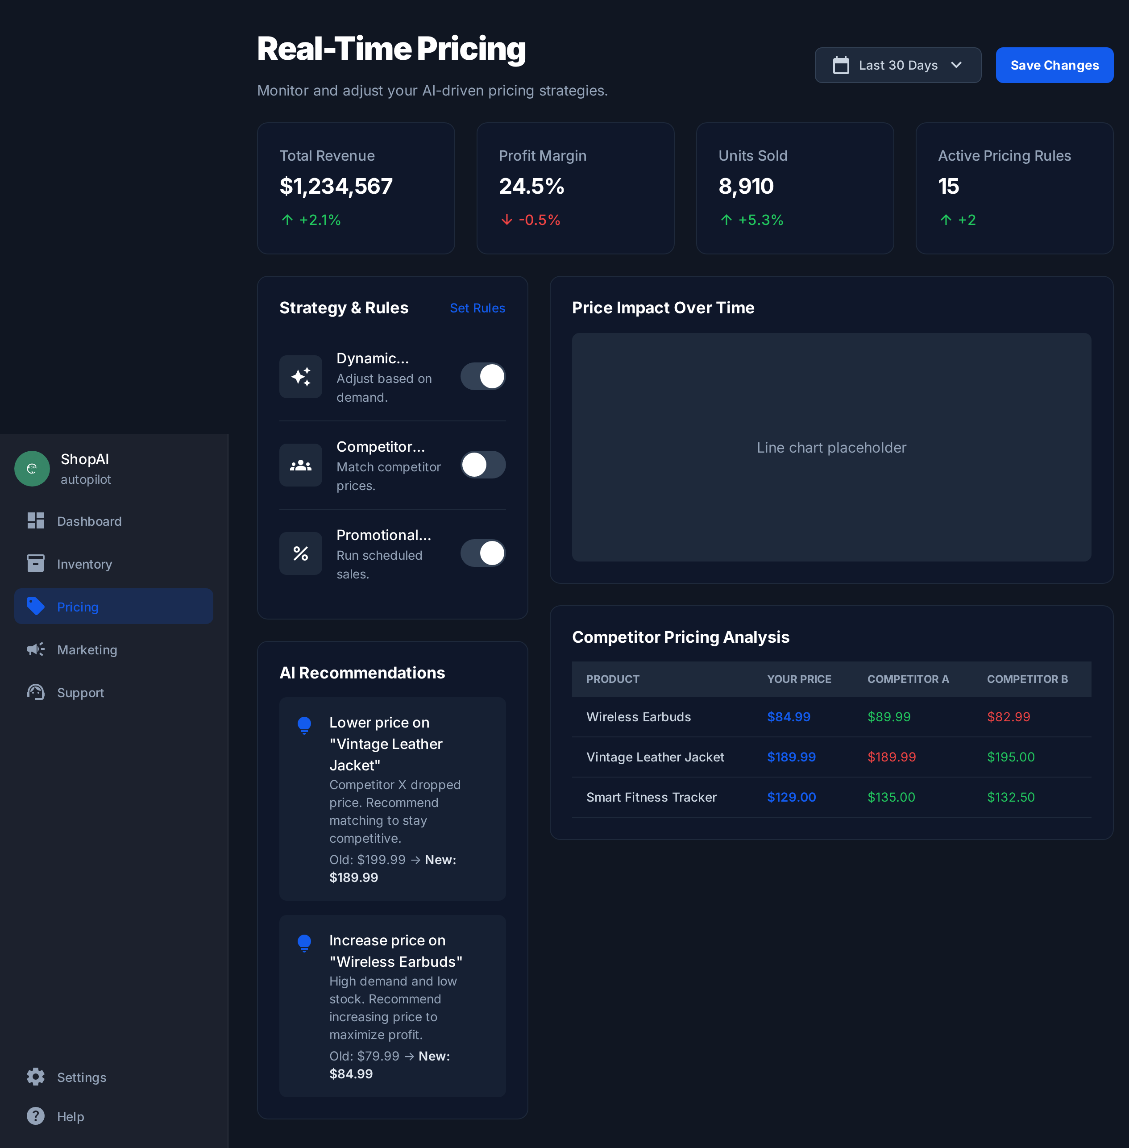The image size is (1129, 1148).
Task: Click the Help question mark icon
Action: click(x=36, y=1116)
